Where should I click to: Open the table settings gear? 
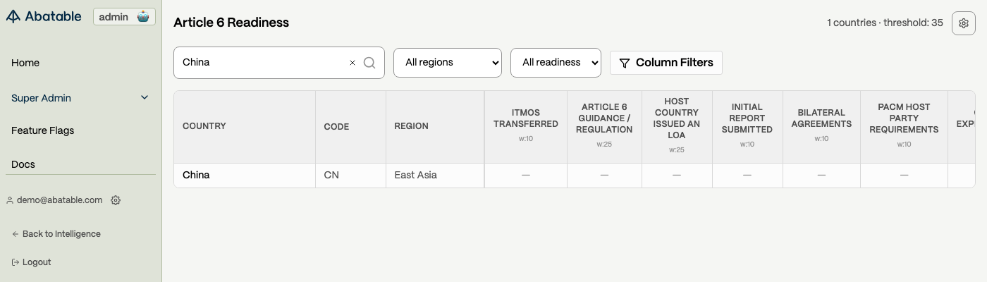click(964, 23)
